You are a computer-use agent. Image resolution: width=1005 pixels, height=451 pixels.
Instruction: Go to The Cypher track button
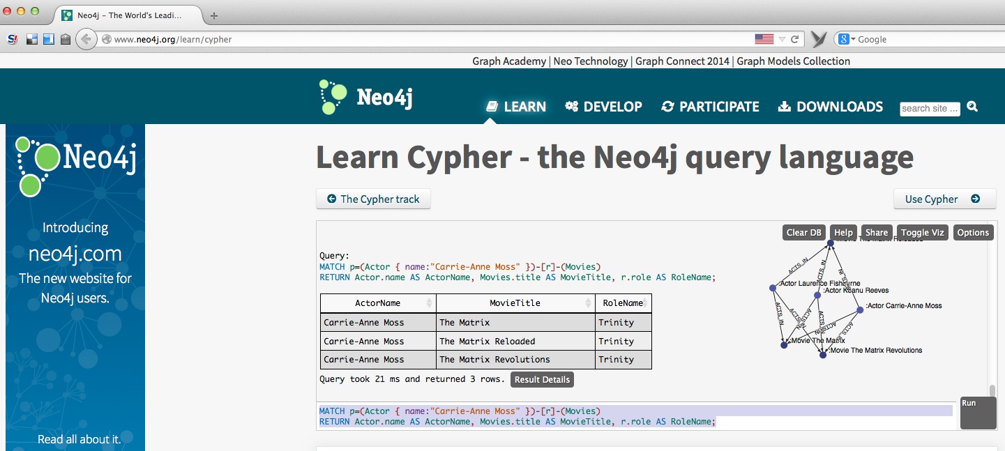point(373,199)
